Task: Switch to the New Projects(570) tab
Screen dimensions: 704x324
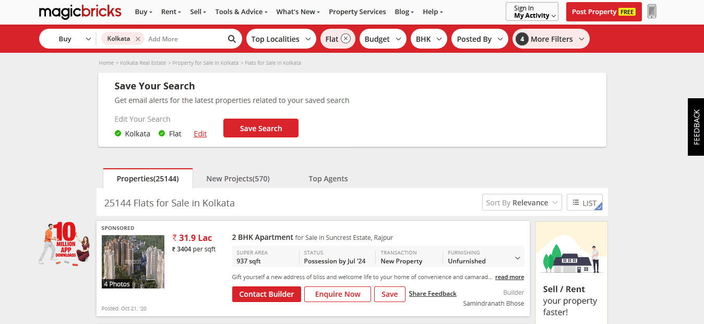Action: (237, 178)
